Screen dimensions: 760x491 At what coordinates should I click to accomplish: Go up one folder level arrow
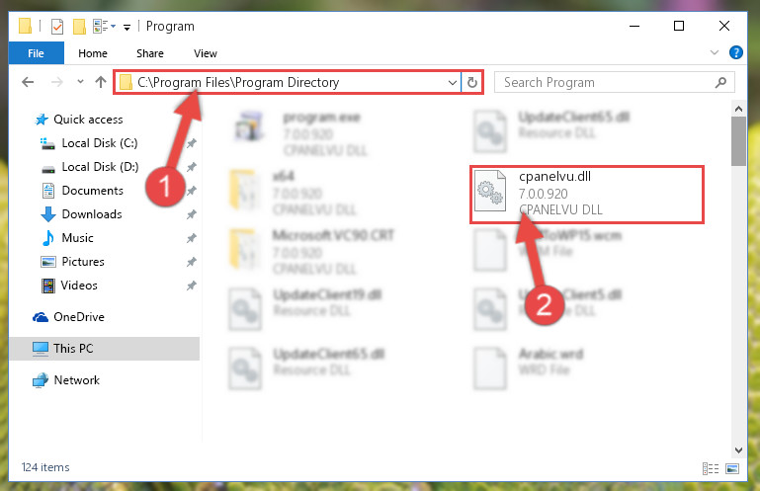click(x=101, y=82)
